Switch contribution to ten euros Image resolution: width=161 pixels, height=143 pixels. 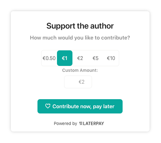[111, 58]
